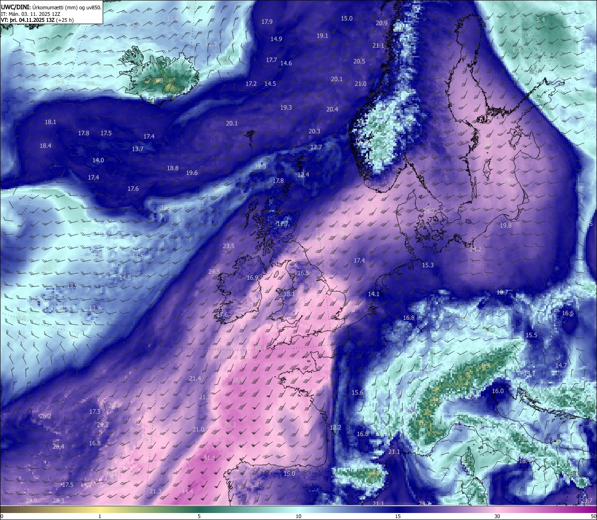Click the color bar tick label "5"
The image size is (597, 520).
point(199,516)
